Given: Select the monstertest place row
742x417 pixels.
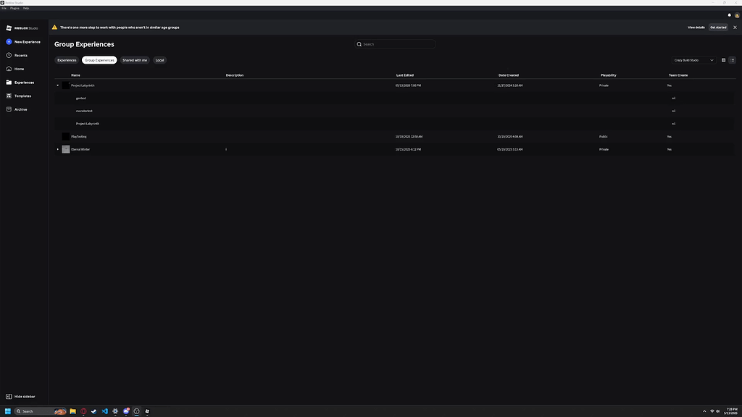Looking at the screenshot, I should 394,111.
